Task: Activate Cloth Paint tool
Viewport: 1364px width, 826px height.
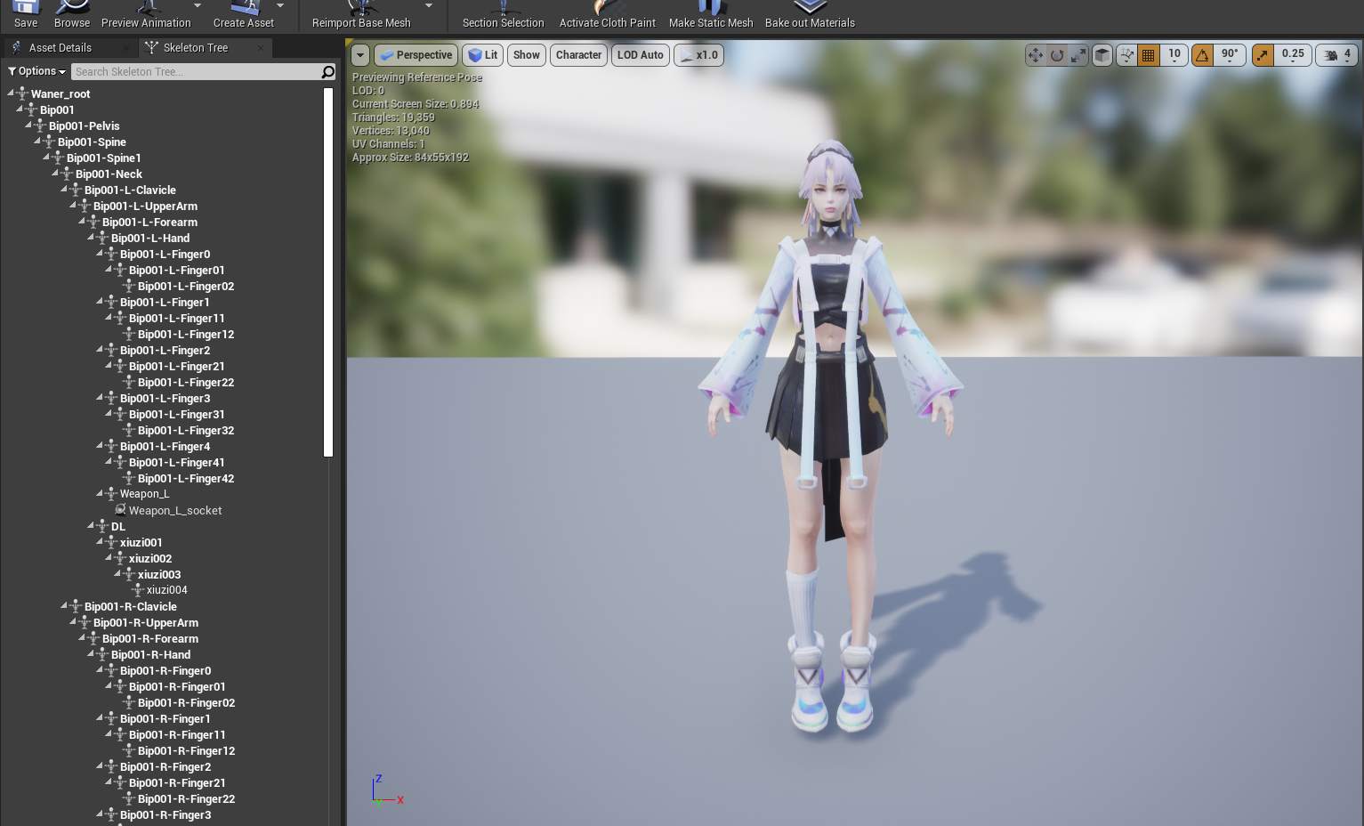Action: coord(607,13)
